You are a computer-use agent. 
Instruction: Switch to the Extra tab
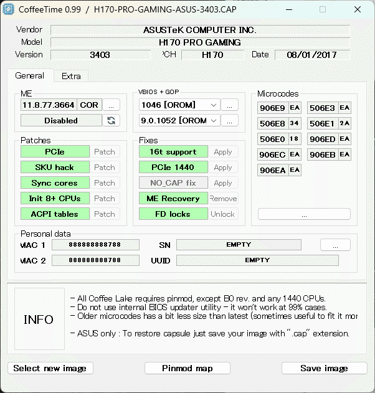pyautogui.click(x=71, y=76)
